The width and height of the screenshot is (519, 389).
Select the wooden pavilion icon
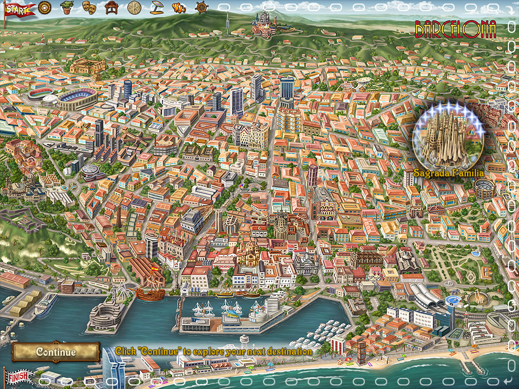(x=112, y=7)
